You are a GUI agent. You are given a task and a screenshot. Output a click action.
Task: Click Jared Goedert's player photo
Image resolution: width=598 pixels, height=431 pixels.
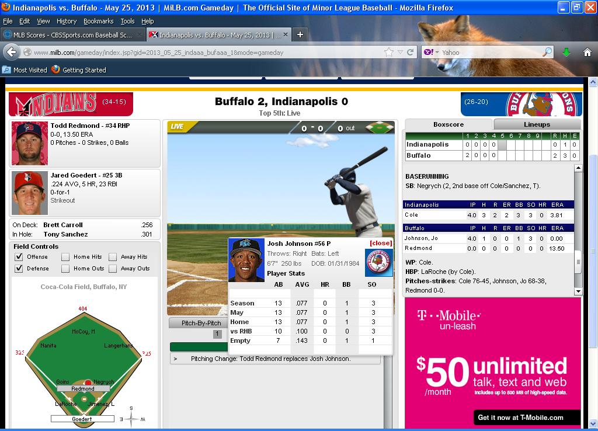tap(30, 193)
